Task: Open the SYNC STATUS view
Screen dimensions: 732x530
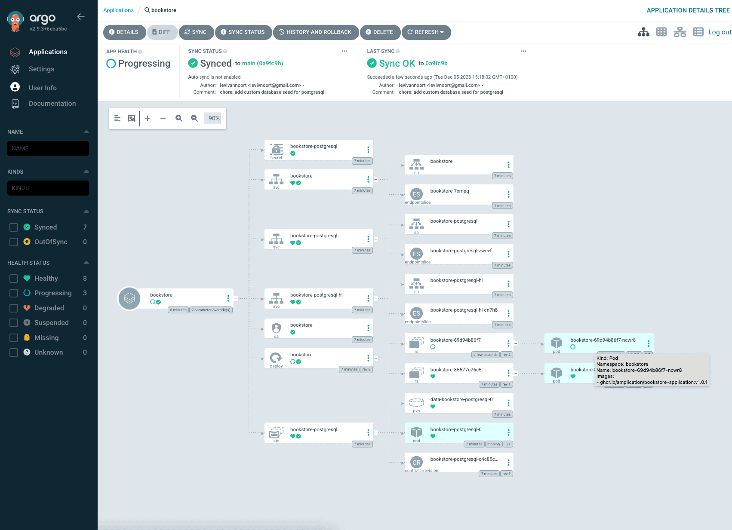Action: click(243, 32)
